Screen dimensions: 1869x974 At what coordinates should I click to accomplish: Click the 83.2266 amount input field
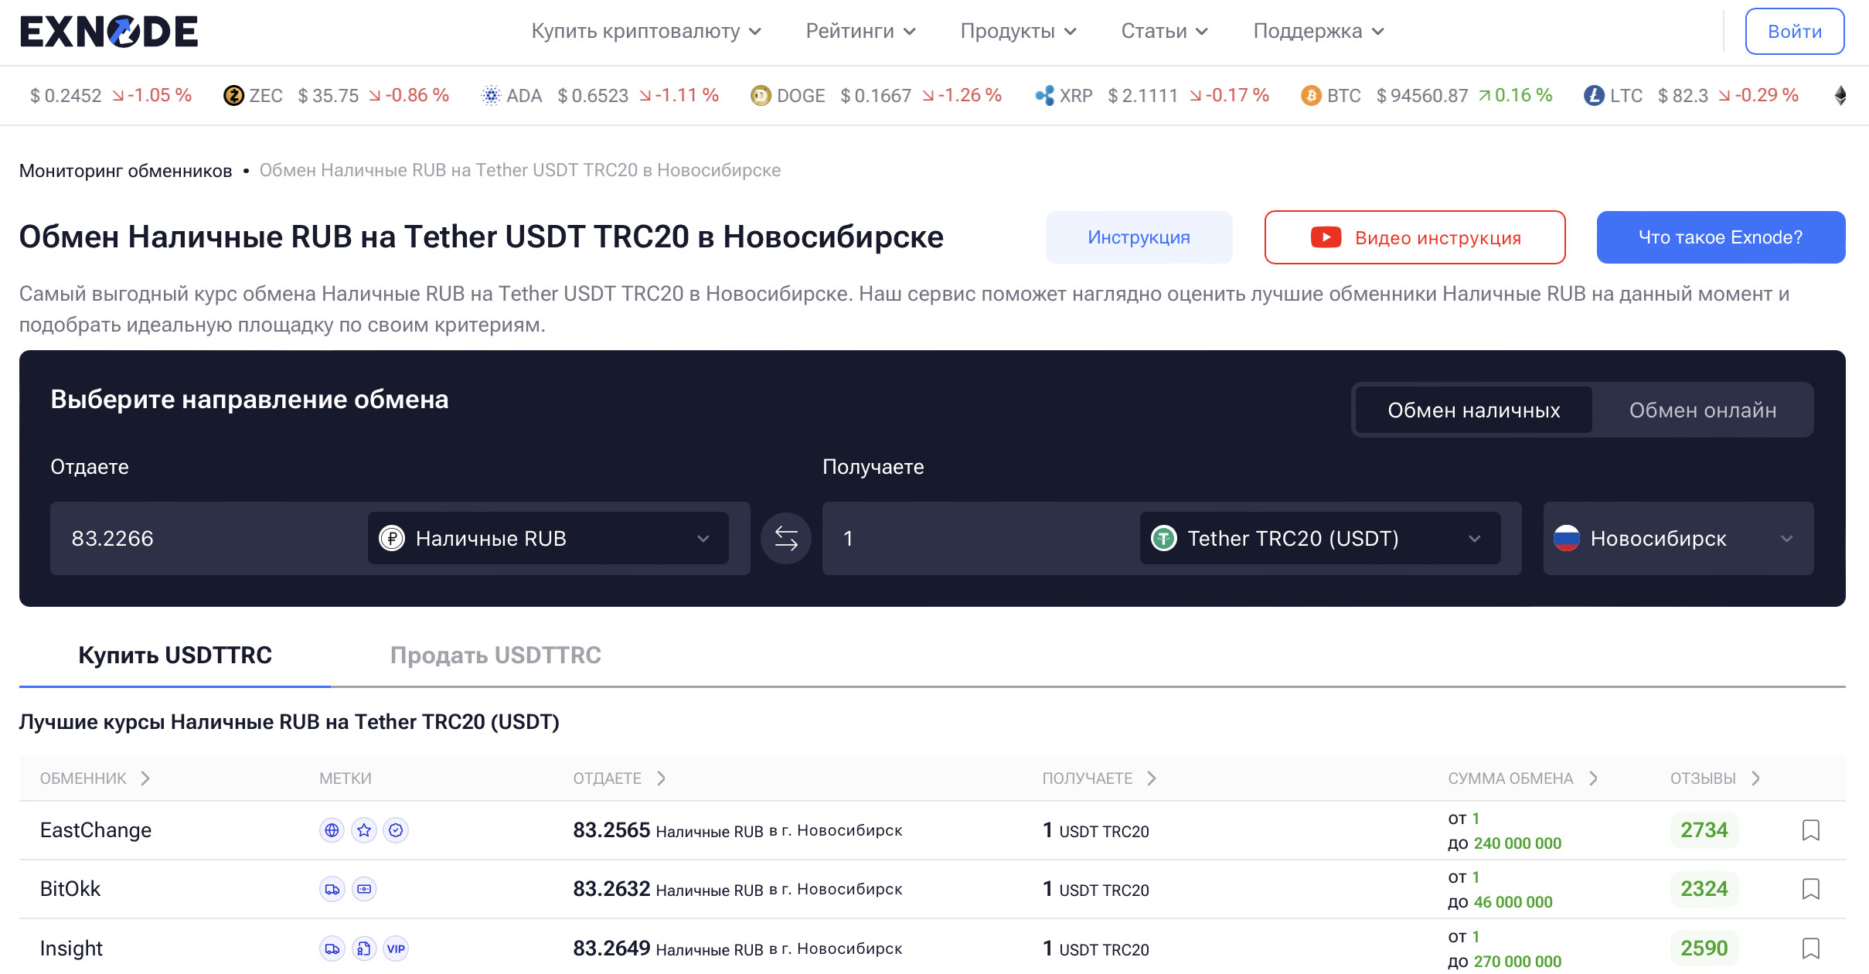tap(209, 538)
